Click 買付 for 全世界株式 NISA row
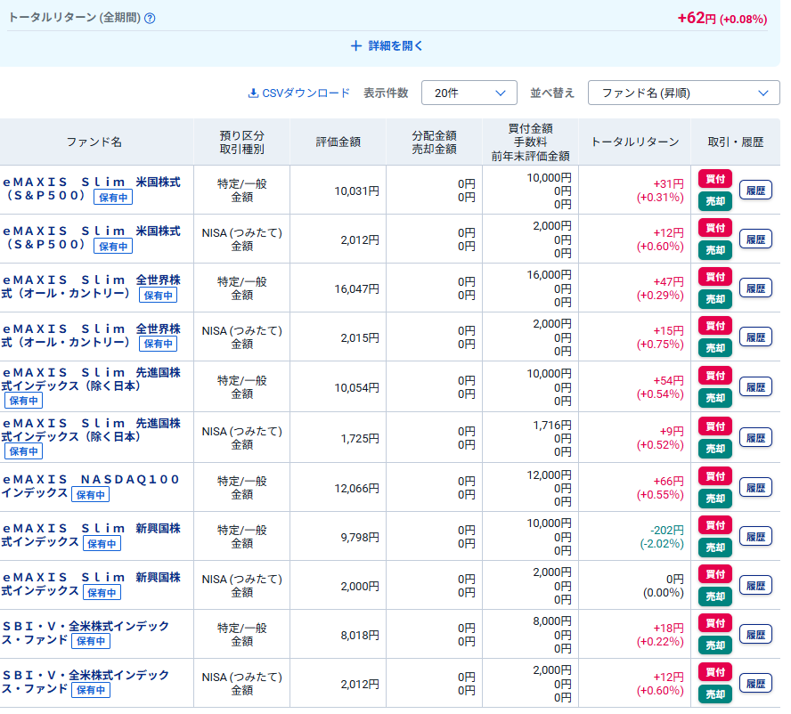This screenshot has width=791, height=714. 714,326
